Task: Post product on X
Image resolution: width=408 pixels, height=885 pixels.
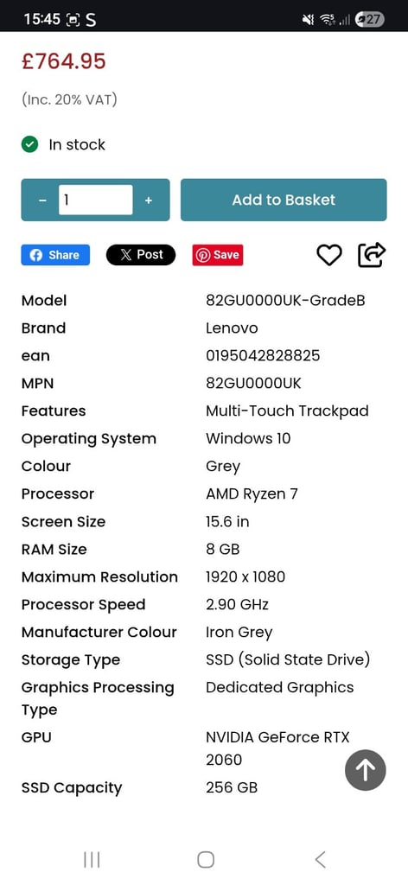Action: click(141, 255)
